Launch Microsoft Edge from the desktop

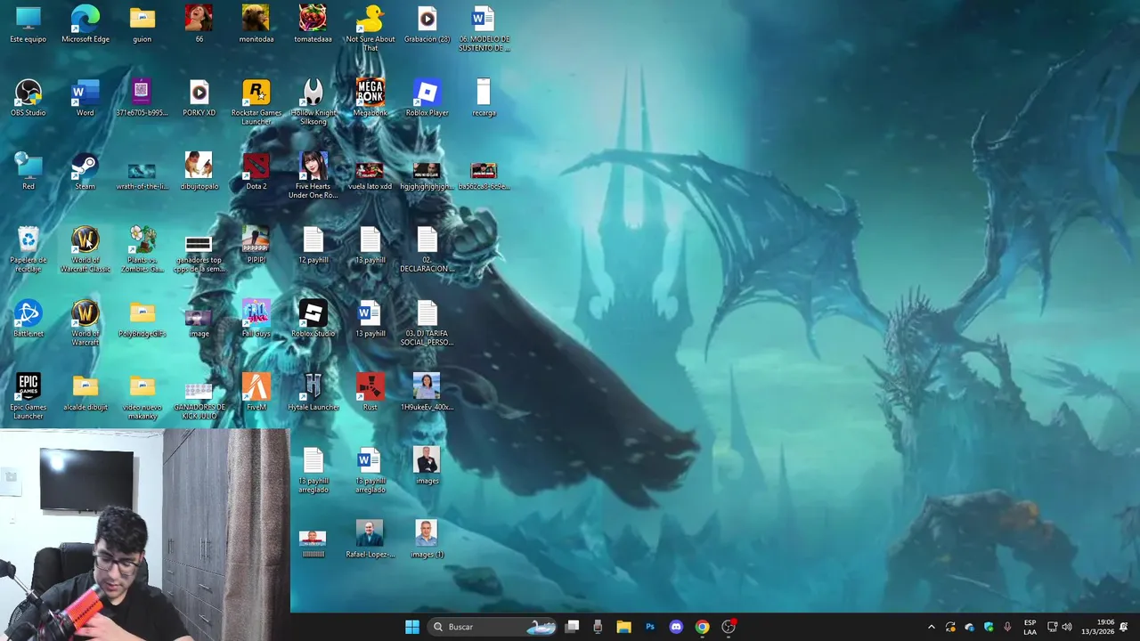click(85, 25)
